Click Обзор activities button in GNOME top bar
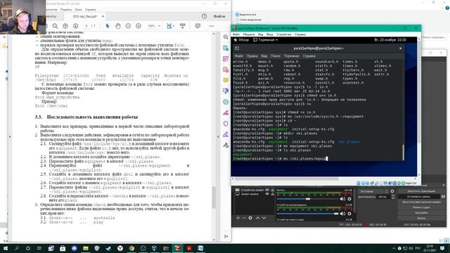This screenshot has height=253, width=450. (242, 40)
